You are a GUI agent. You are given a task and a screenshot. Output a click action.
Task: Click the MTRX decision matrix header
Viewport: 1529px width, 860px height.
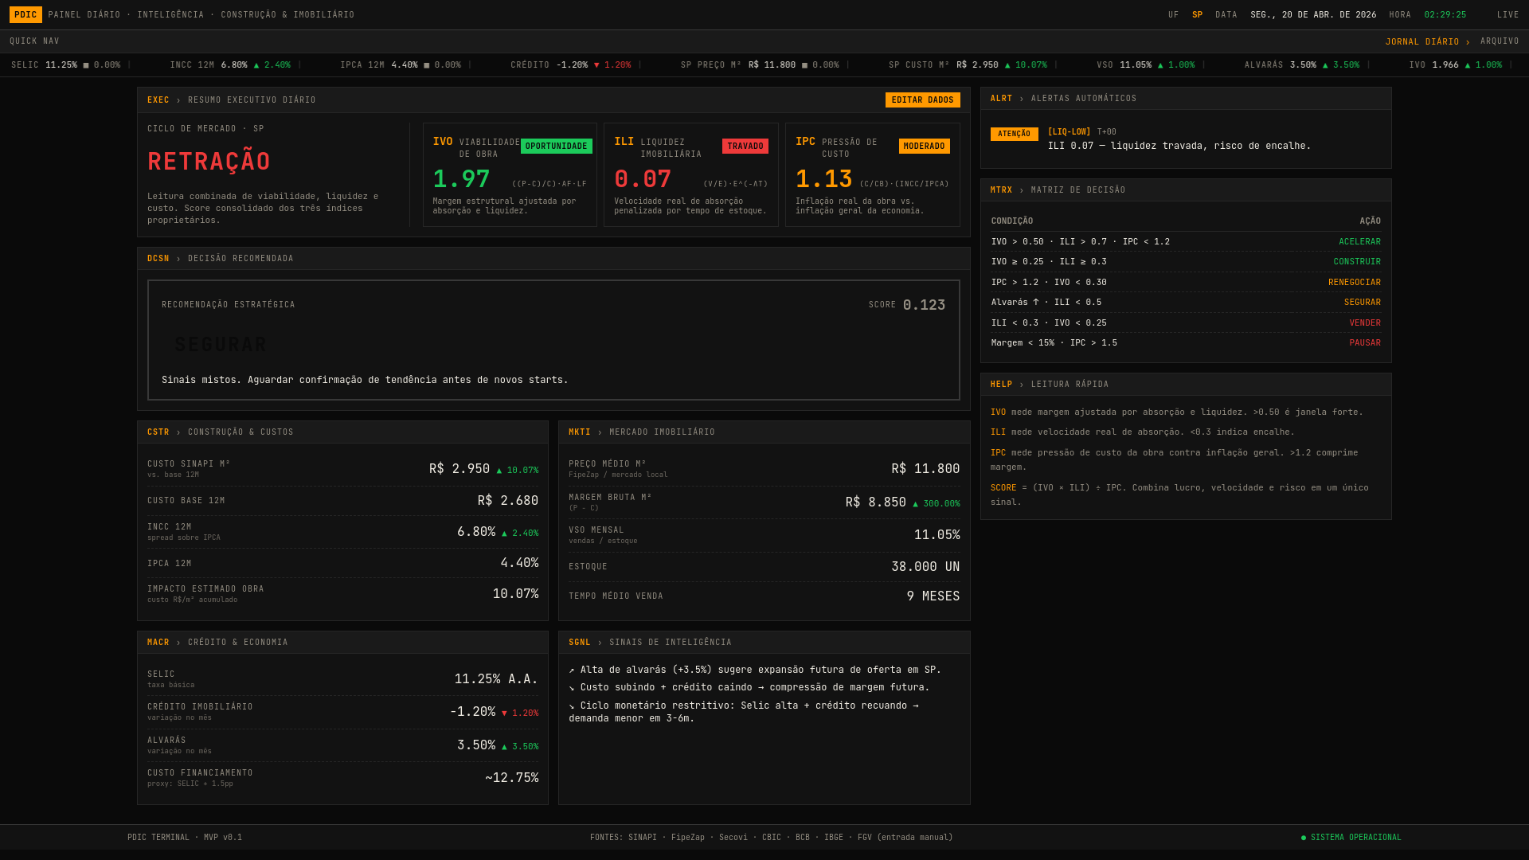tap(1186, 190)
